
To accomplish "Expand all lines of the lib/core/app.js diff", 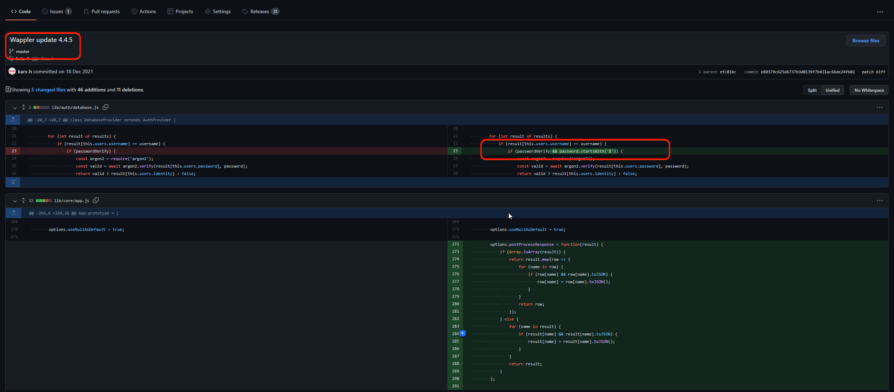I will [x=24, y=200].
